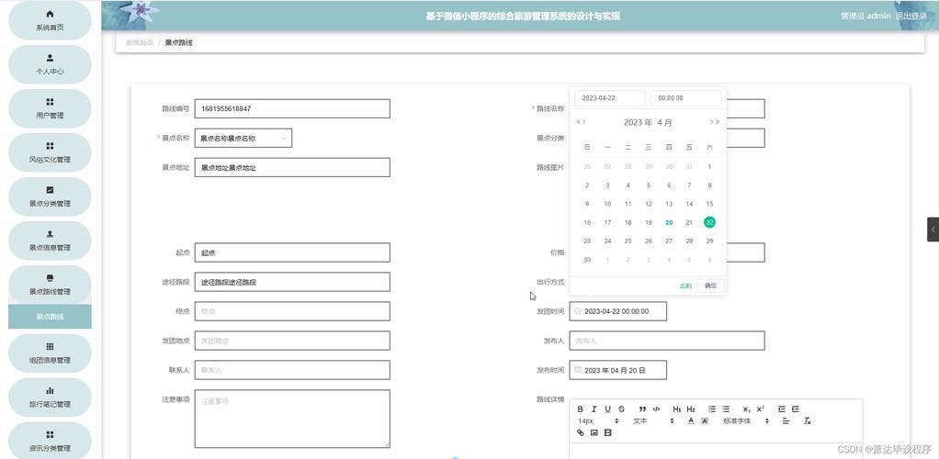Select day 20 in the calendar
Screen dimensions: 939x459
pyautogui.click(x=669, y=223)
